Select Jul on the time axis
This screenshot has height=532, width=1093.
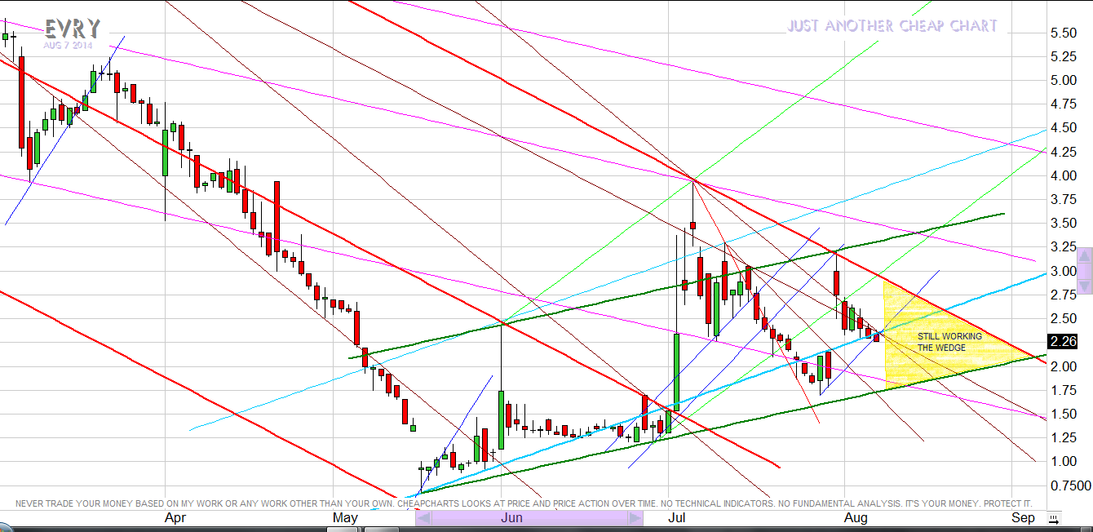(x=678, y=518)
